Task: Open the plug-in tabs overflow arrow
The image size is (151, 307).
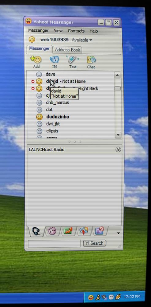Action: click(118, 233)
